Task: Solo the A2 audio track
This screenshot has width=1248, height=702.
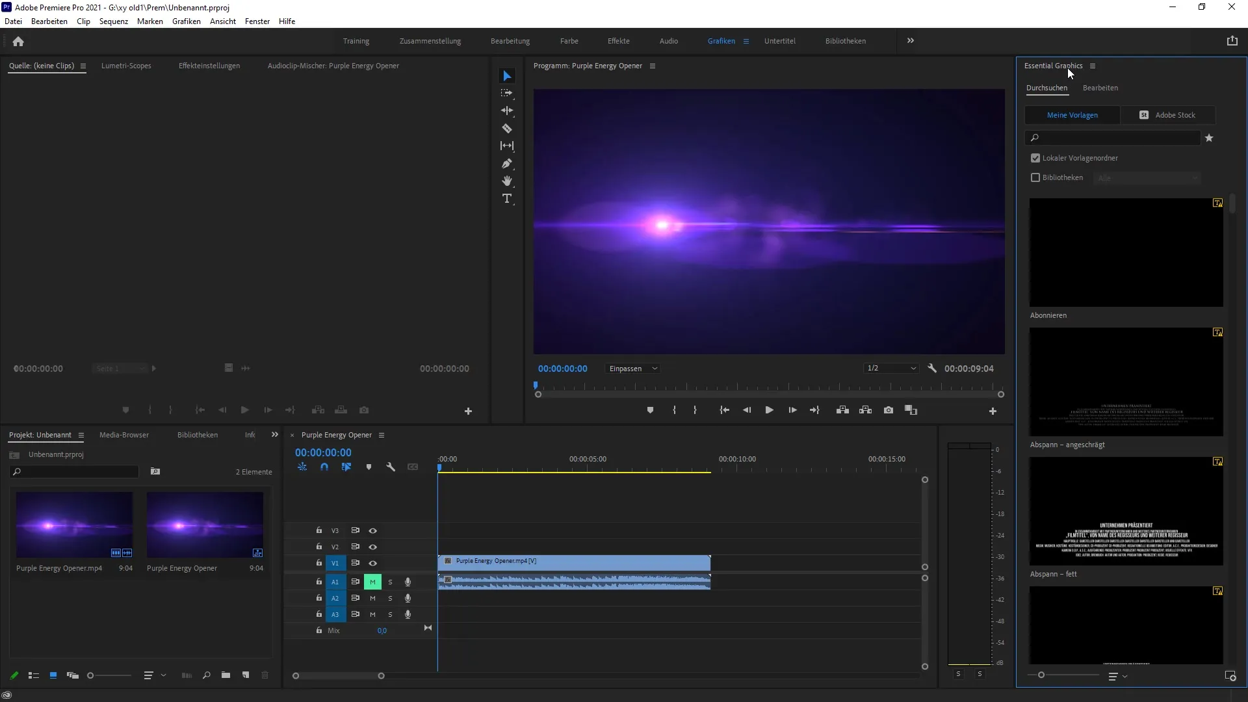Action: (x=390, y=599)
